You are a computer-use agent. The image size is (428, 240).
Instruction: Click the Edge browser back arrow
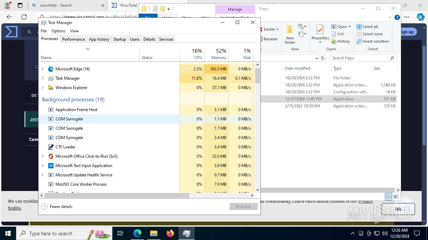(x=9, y=17)
